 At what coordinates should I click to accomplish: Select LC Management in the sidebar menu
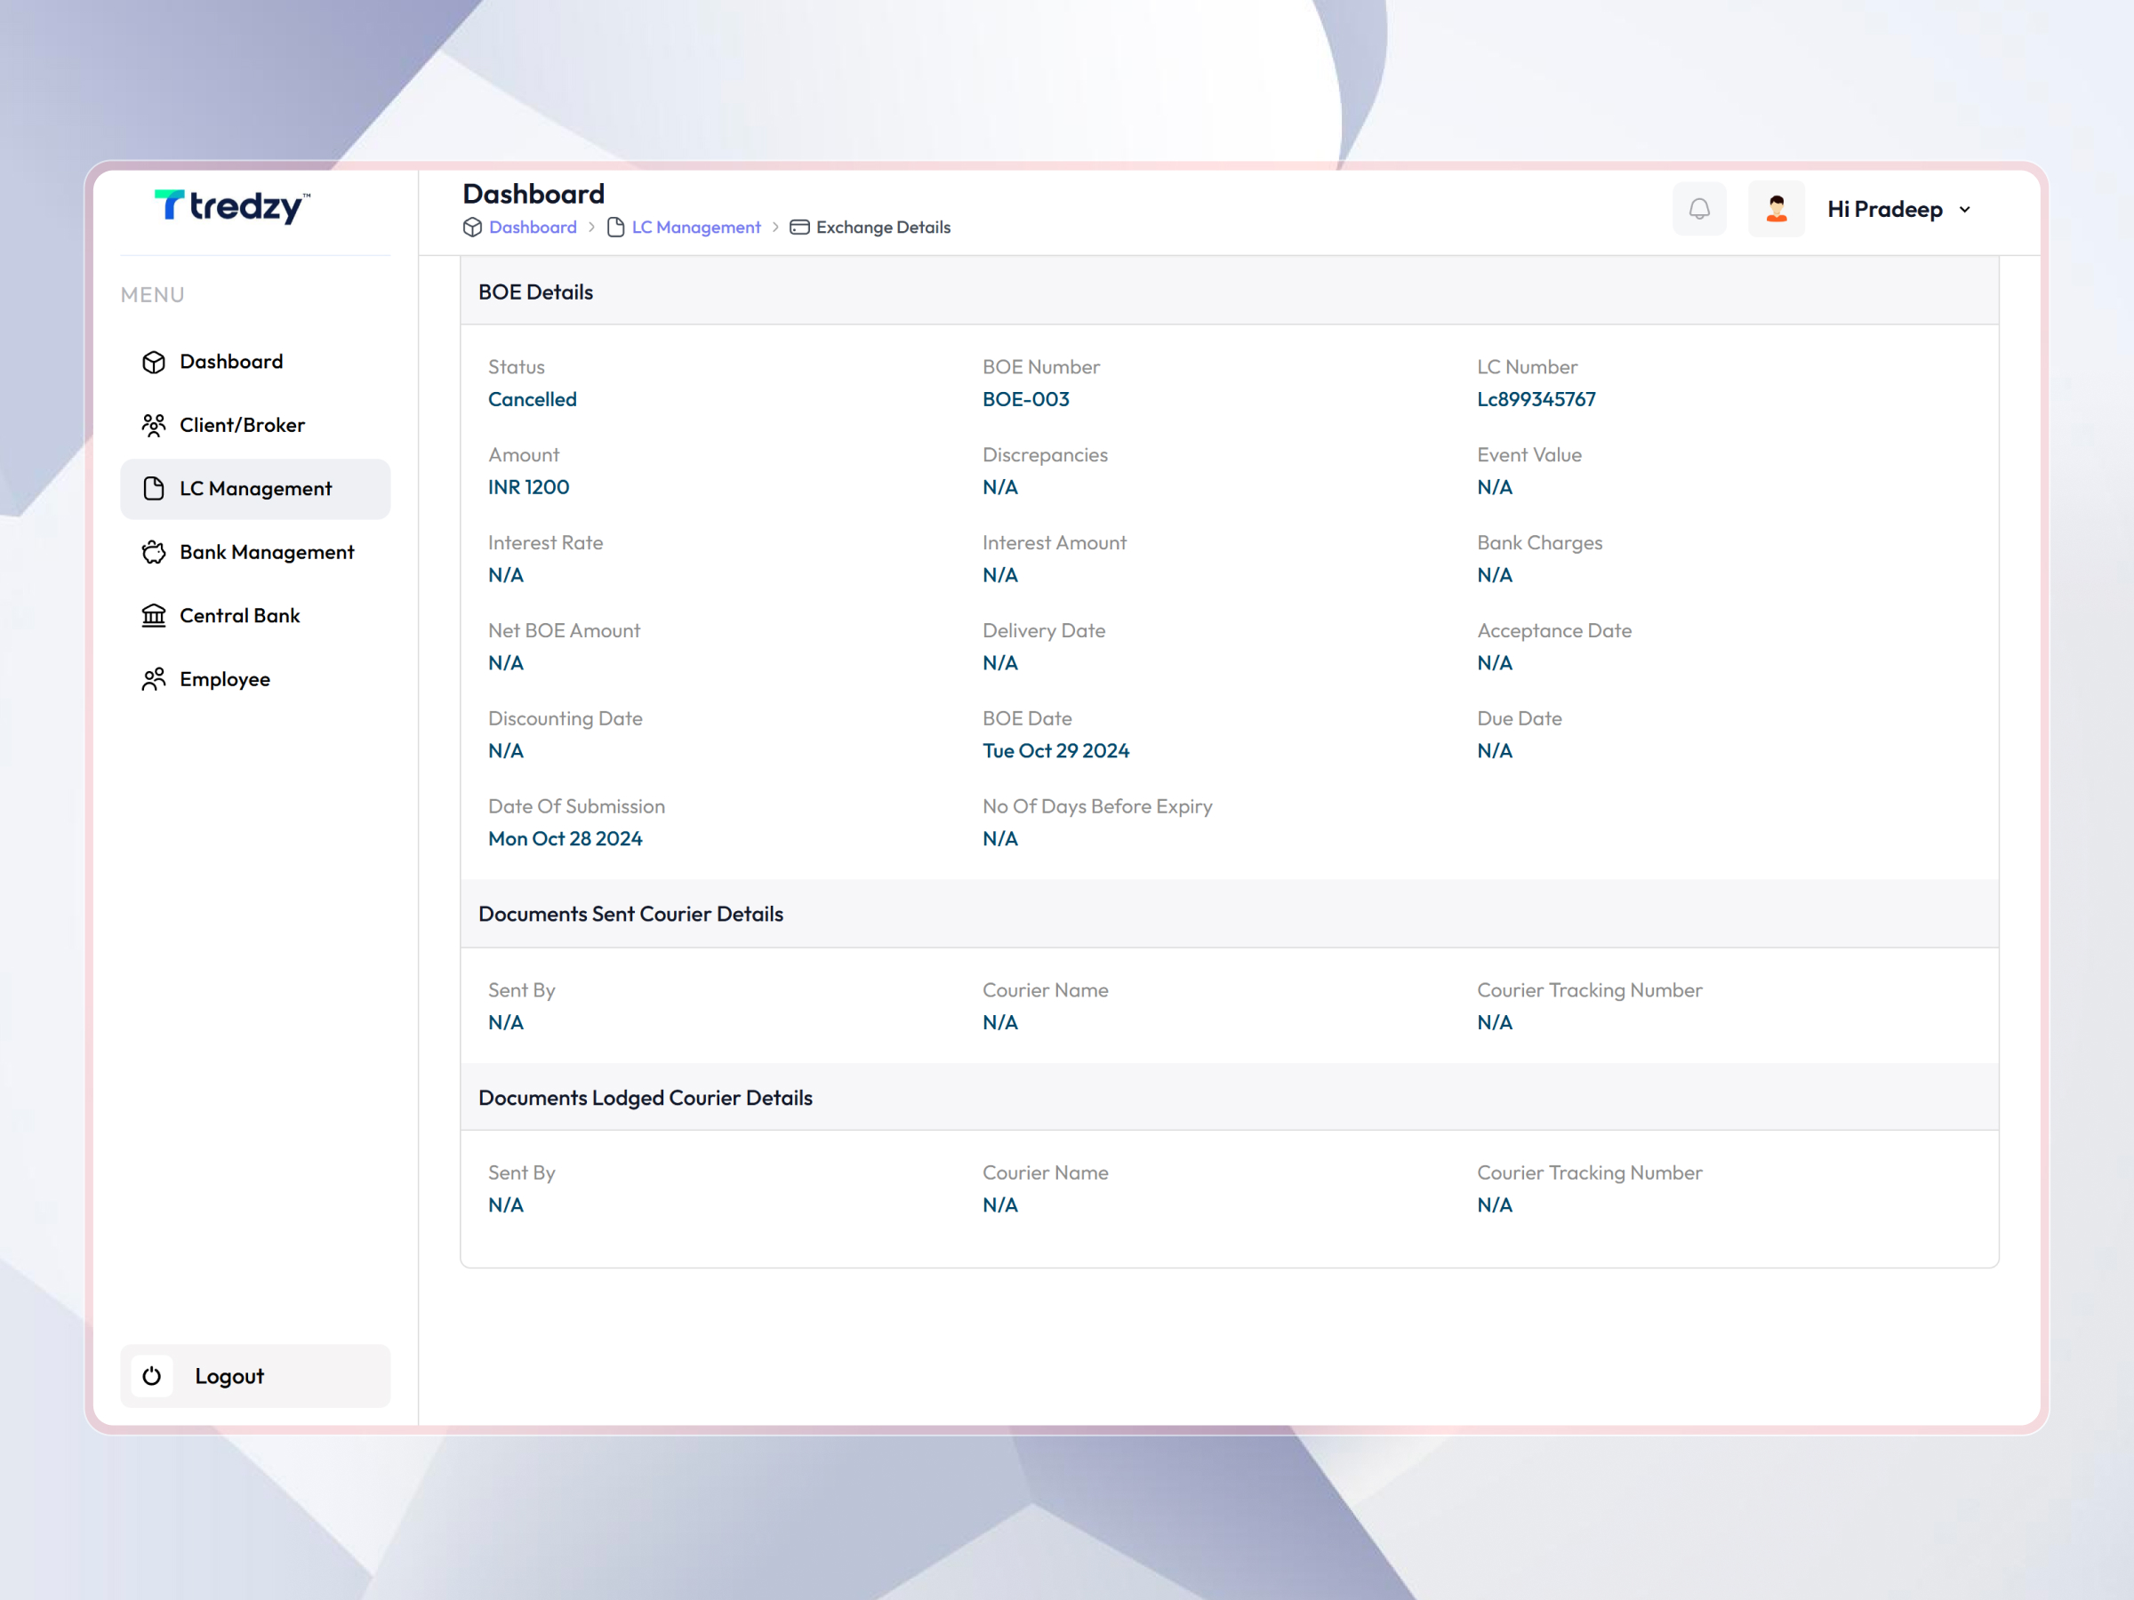pos(254,488)
